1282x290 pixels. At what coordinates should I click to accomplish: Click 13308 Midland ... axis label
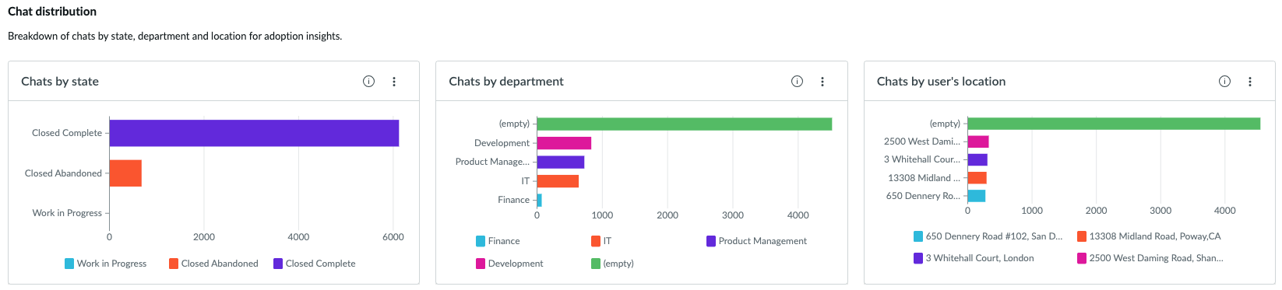pyautogui.click(x=925, y=178)
